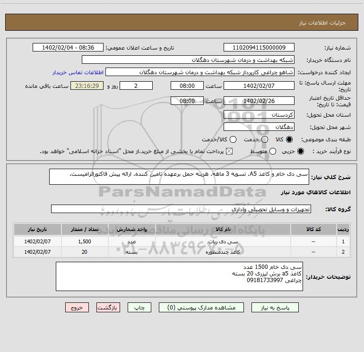This screenshot has width=364, height=352.
Task: Click the سی دی ربات item name cell
Action: point(223,241)
